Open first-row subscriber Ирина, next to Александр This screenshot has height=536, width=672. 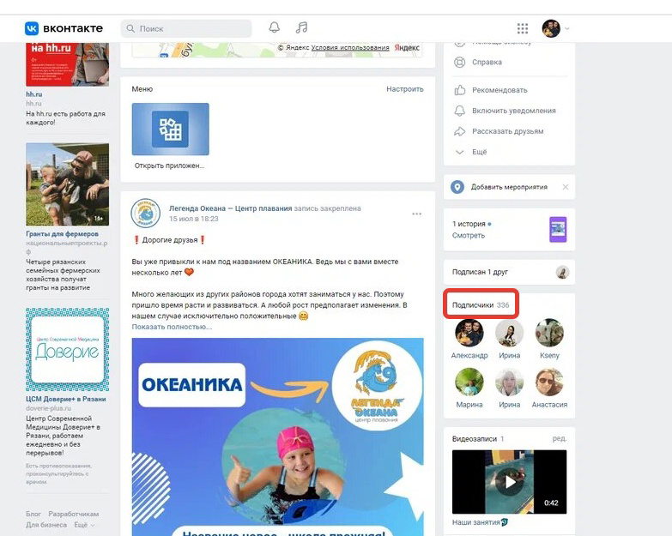[509, 333]
